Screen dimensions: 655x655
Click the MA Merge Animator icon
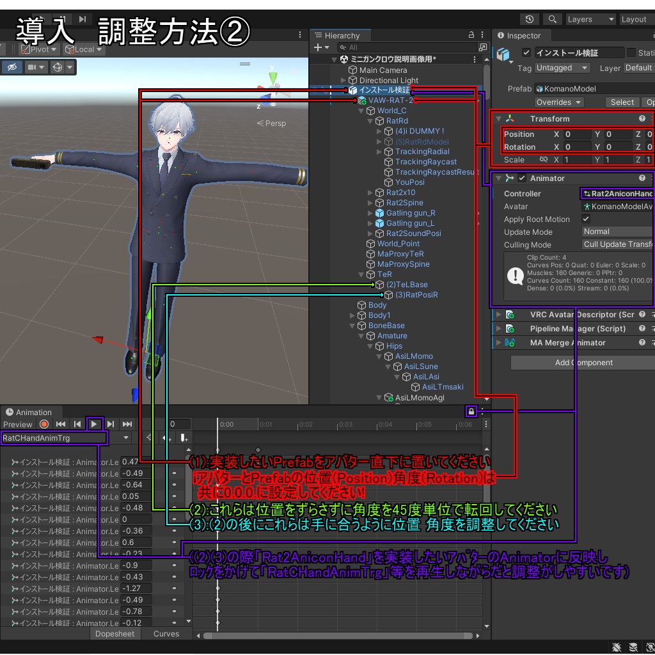coord(510,343)
